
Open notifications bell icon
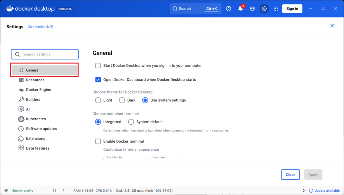241,8
